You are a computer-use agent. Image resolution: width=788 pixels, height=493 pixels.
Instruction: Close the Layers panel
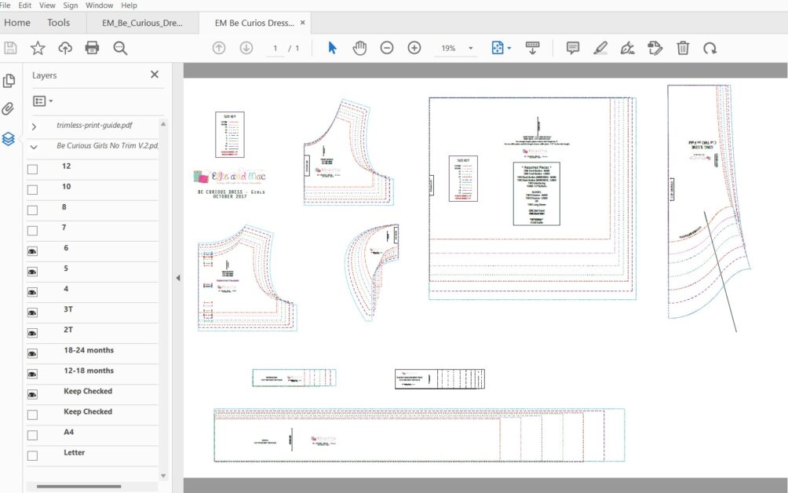(155, 75)
